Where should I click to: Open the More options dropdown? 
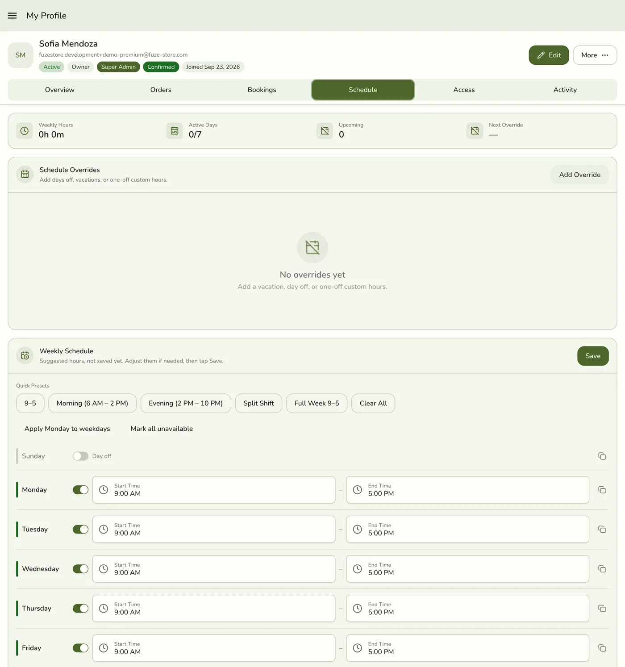(x=595, y=55)
